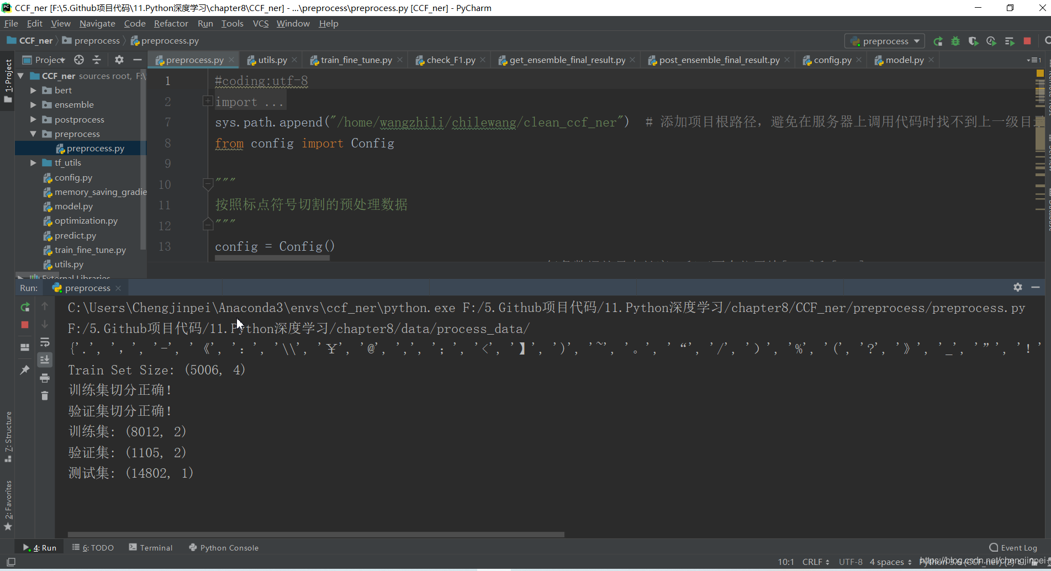This screenshot has height=571, width=1051.
Task: Change the 4 spaces indent setting
Action: pyautogui.click(x=890, y=562)
